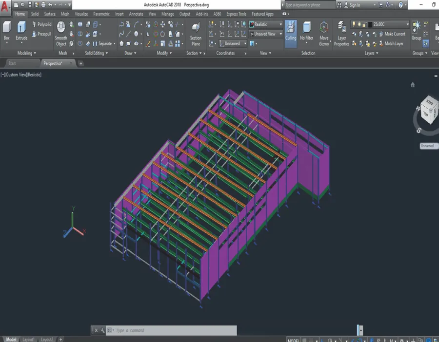The width and height of the screenshot is (439, 342).
Task: Click the Group objects tool
Action: (x=417, y=31)
